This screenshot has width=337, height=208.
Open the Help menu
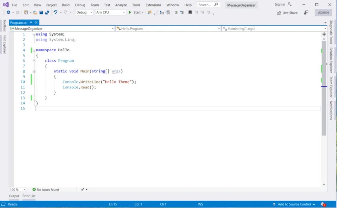click(x=188, y=5)
